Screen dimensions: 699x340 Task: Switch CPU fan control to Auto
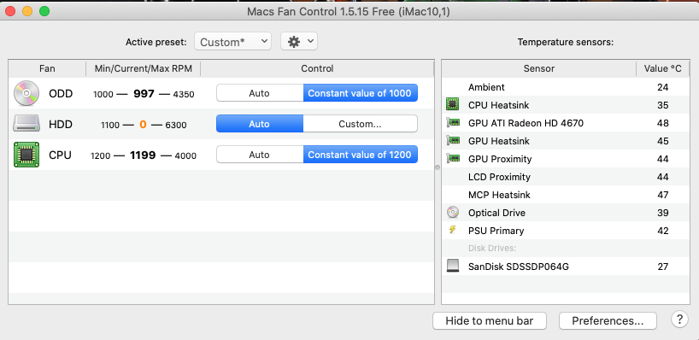coord(260,155)
